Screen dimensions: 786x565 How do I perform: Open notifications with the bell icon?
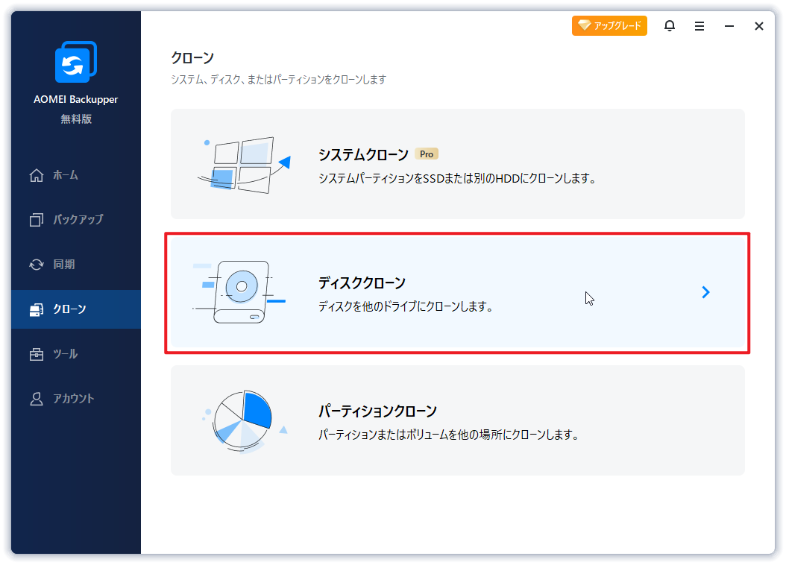coord(669,25)
